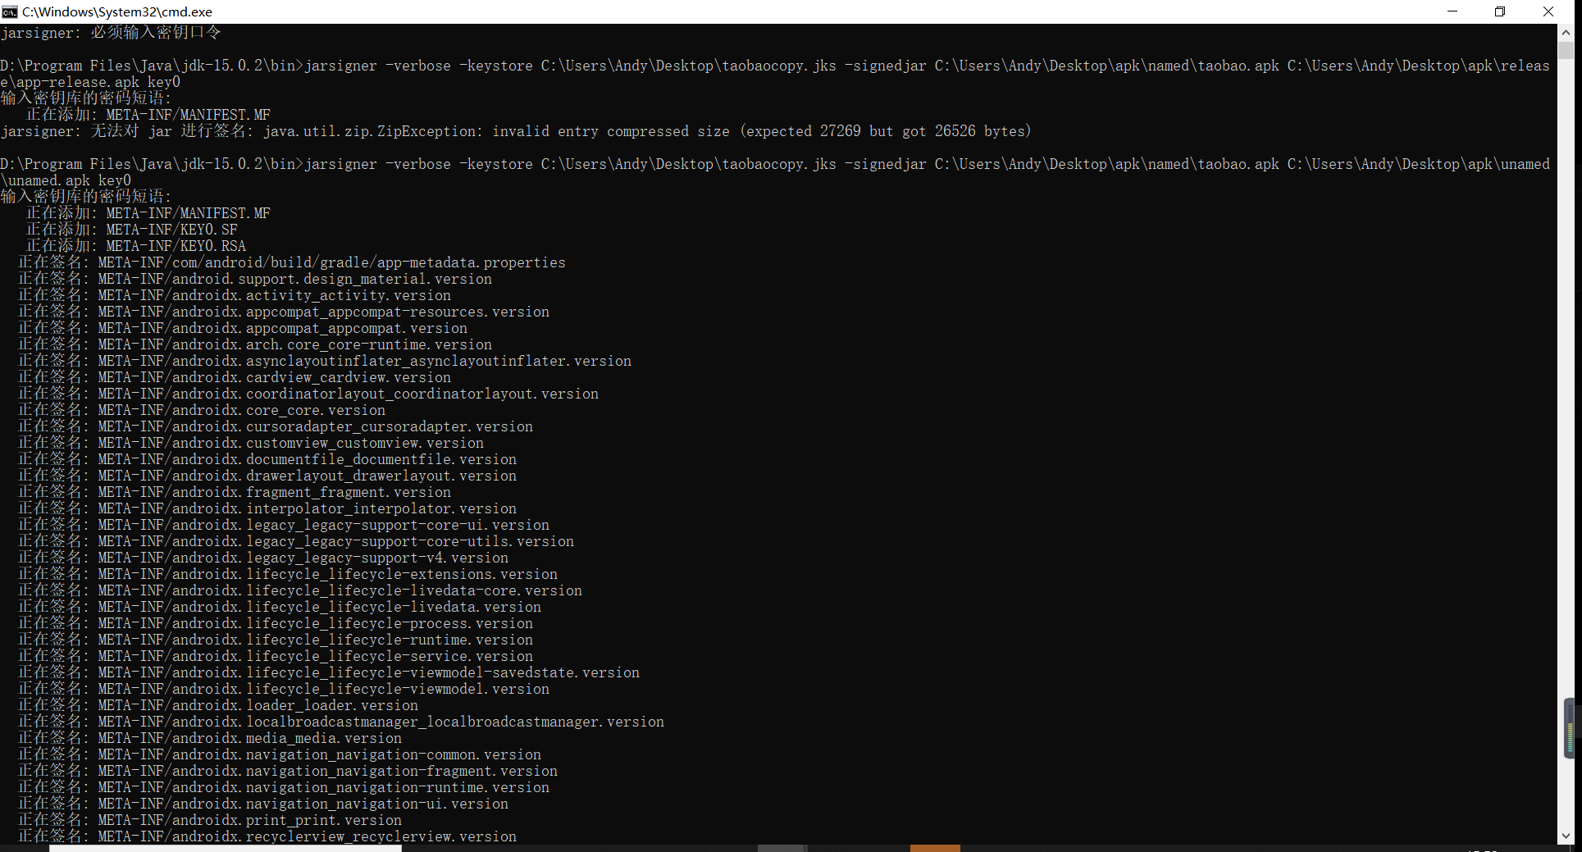Click the customview_customview.version line
This screenshot has height=852, width=1582.
[251, 443]
